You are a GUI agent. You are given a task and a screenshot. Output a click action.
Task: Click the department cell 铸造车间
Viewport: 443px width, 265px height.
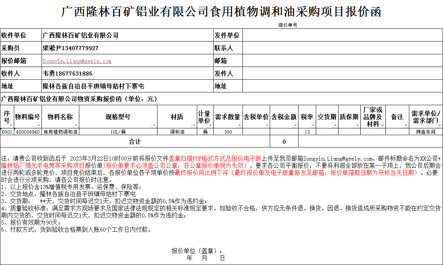(x=426, y=132)
